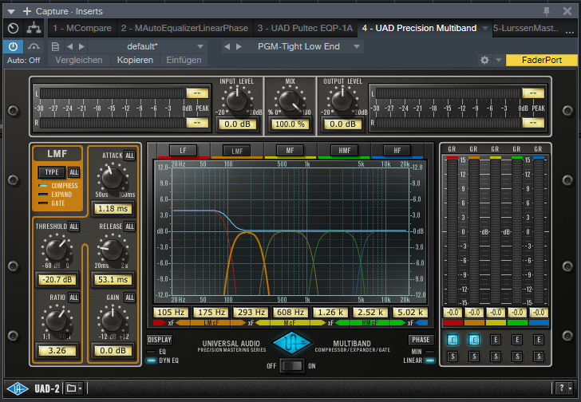Click the -20.7 dB threshold value field

[57, 280]
